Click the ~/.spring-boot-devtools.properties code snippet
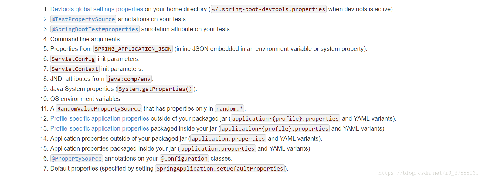Viewport: 482px width, 179px height. 268,9
